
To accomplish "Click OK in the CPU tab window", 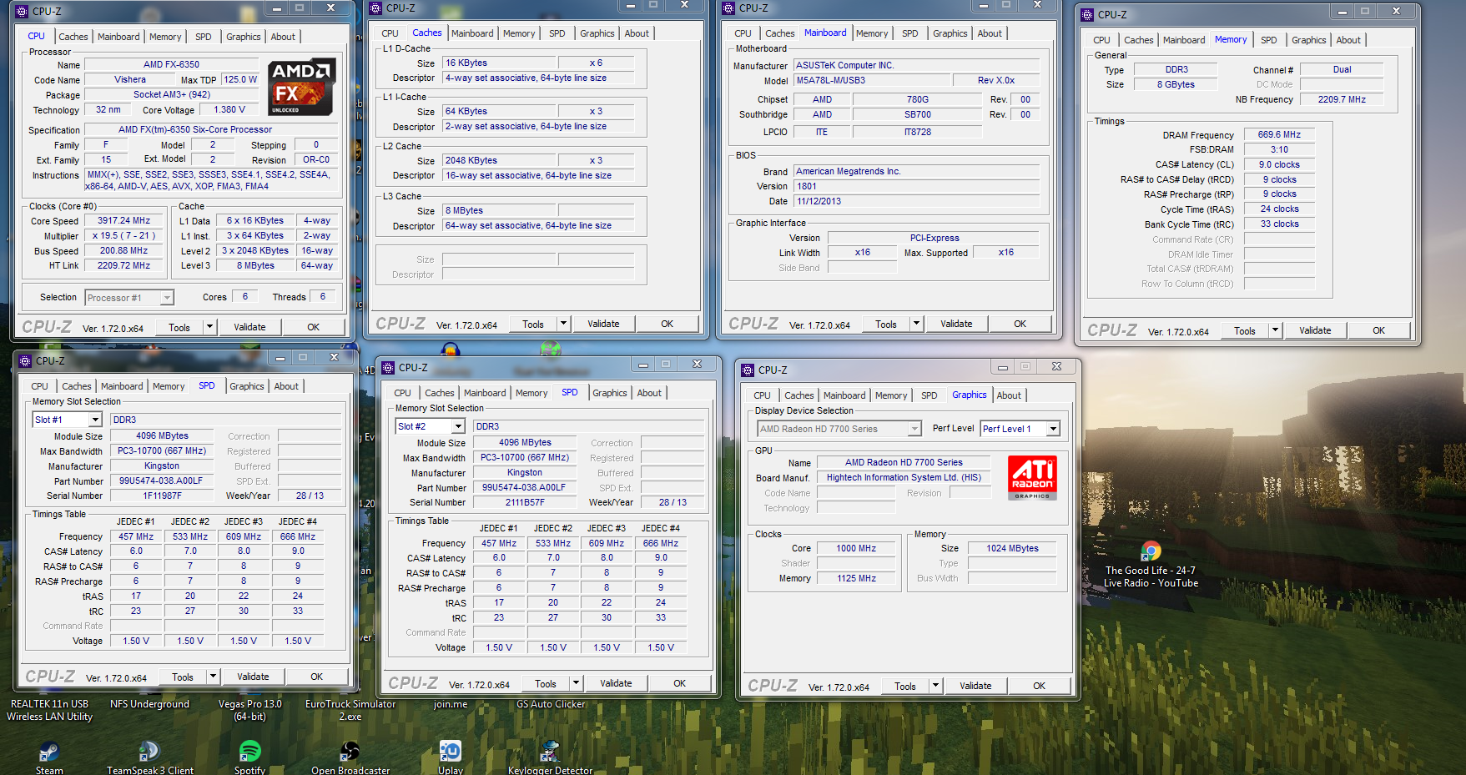I will click(x=314, y=327).
